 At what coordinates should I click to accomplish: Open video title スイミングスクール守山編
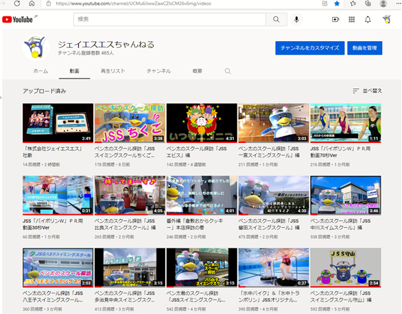(x=341, y=297)
